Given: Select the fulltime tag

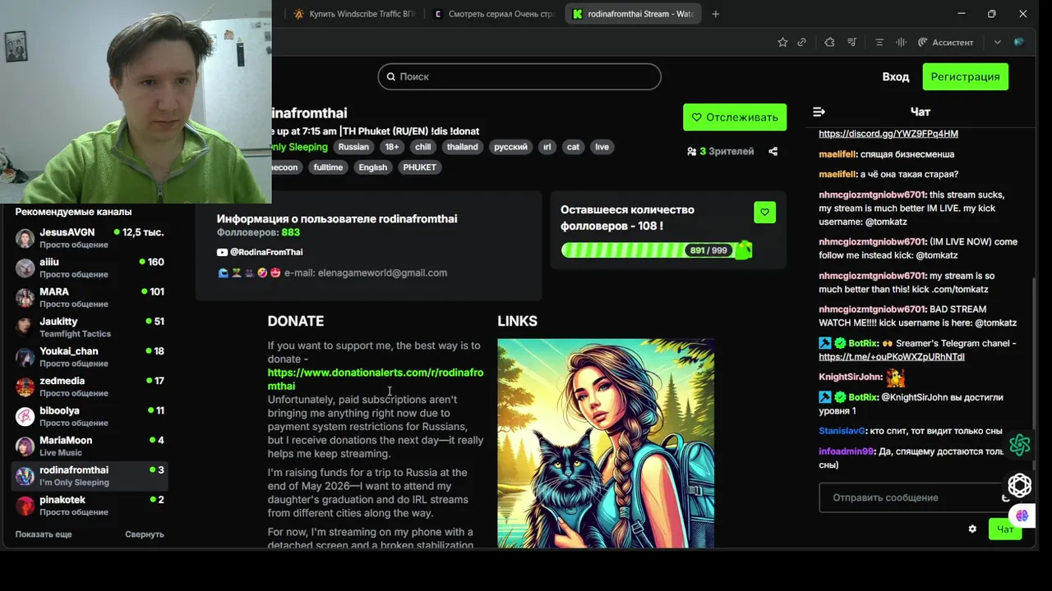Looking at the screenshot, I should point(328,167).
